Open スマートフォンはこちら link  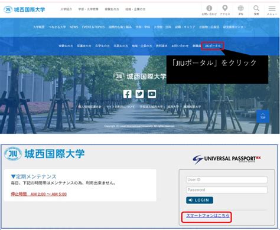point(208,215)
